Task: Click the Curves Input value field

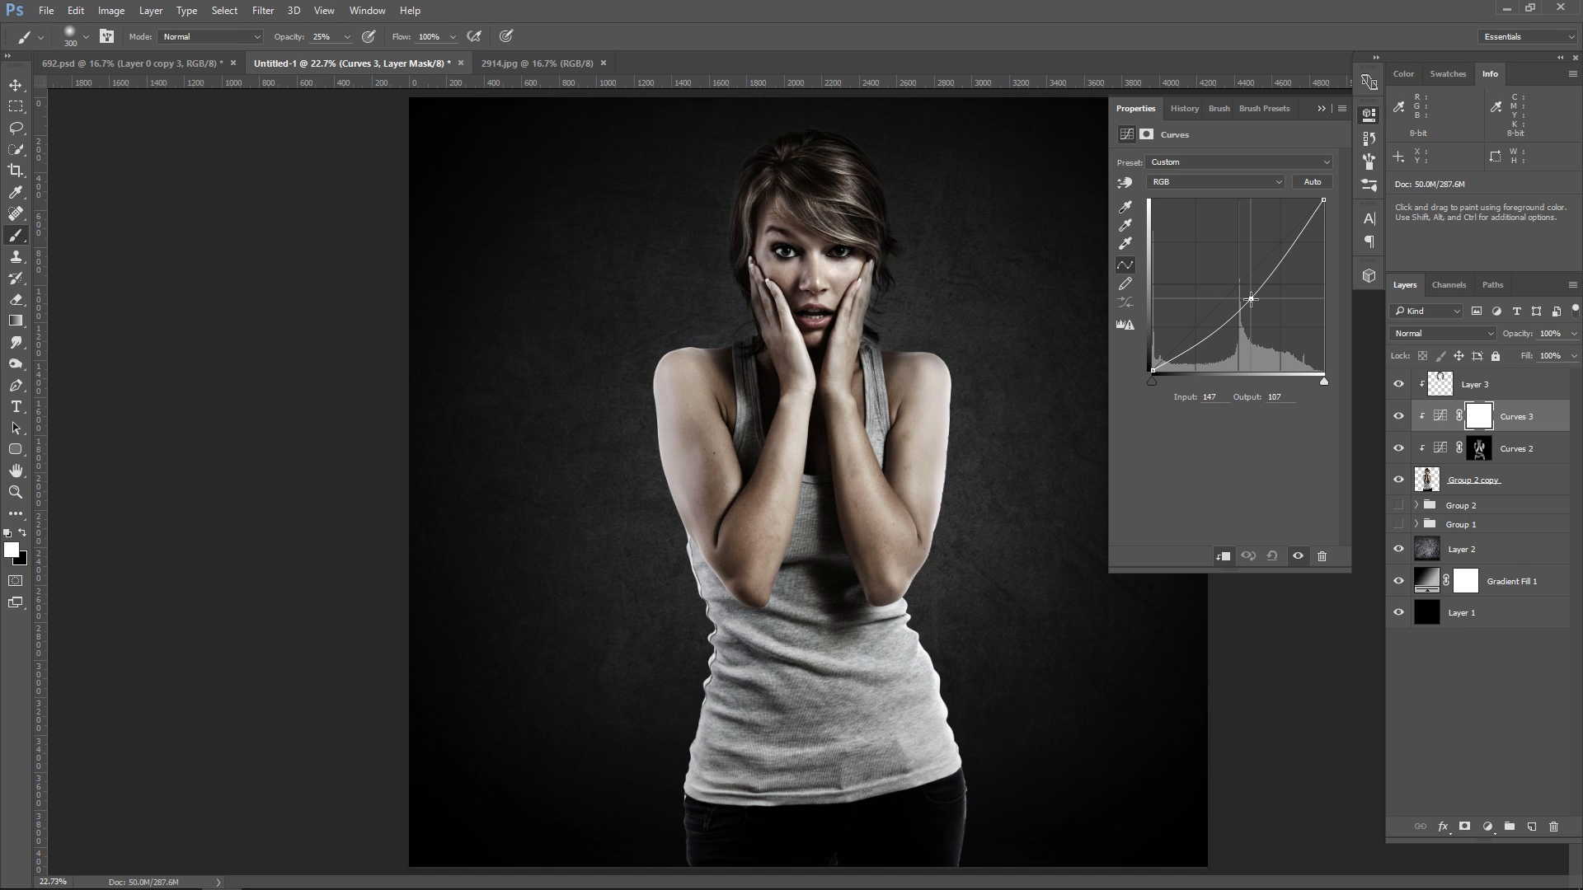Action: pos(1213,397)
